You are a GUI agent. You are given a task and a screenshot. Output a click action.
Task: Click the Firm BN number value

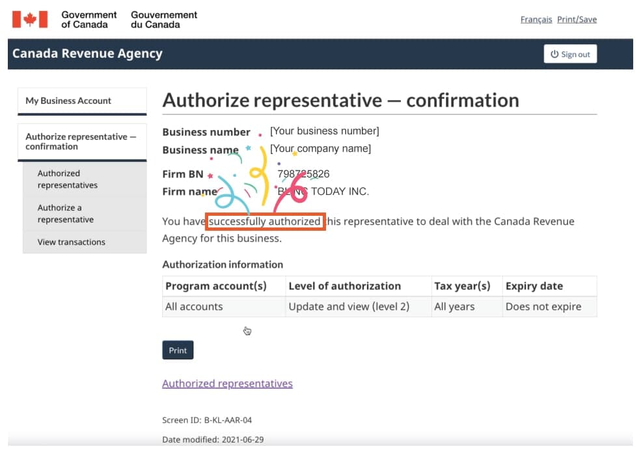tap(303, 174)
